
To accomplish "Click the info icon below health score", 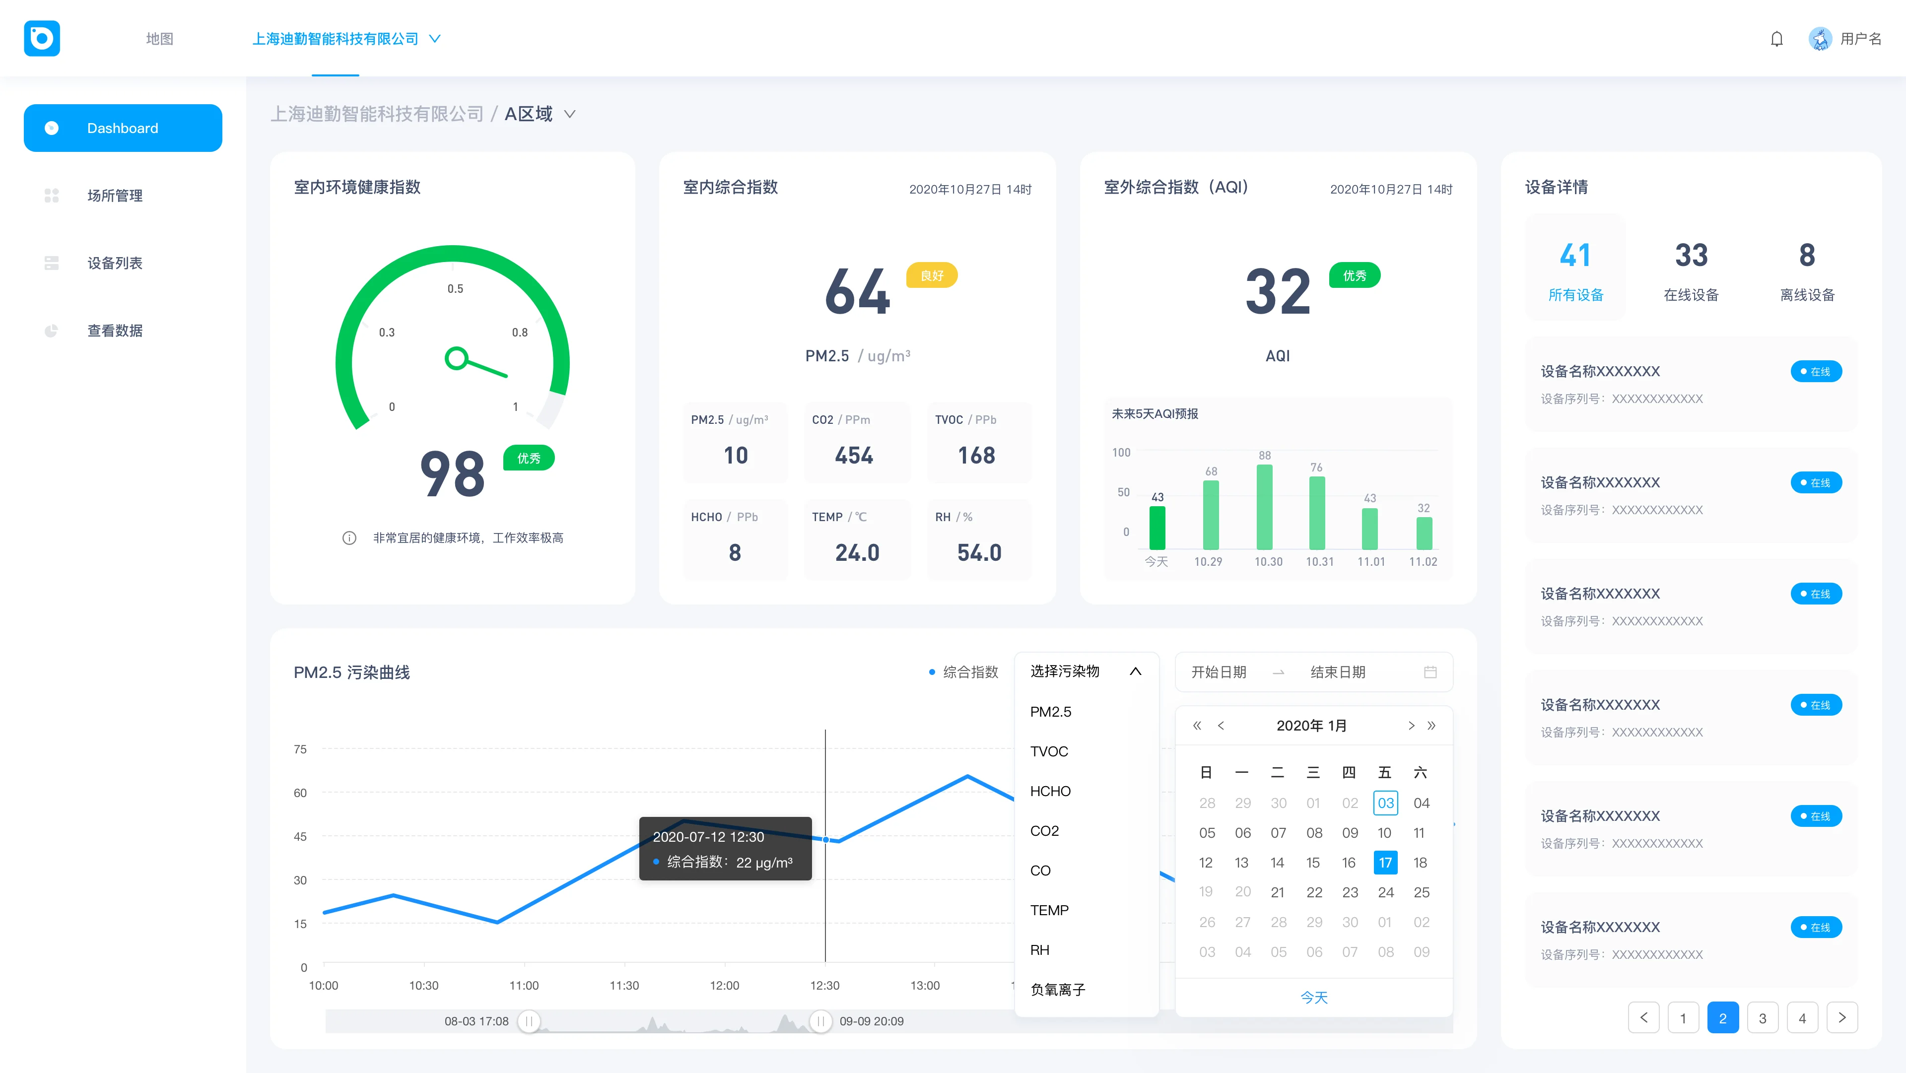I will coord(349,538).
